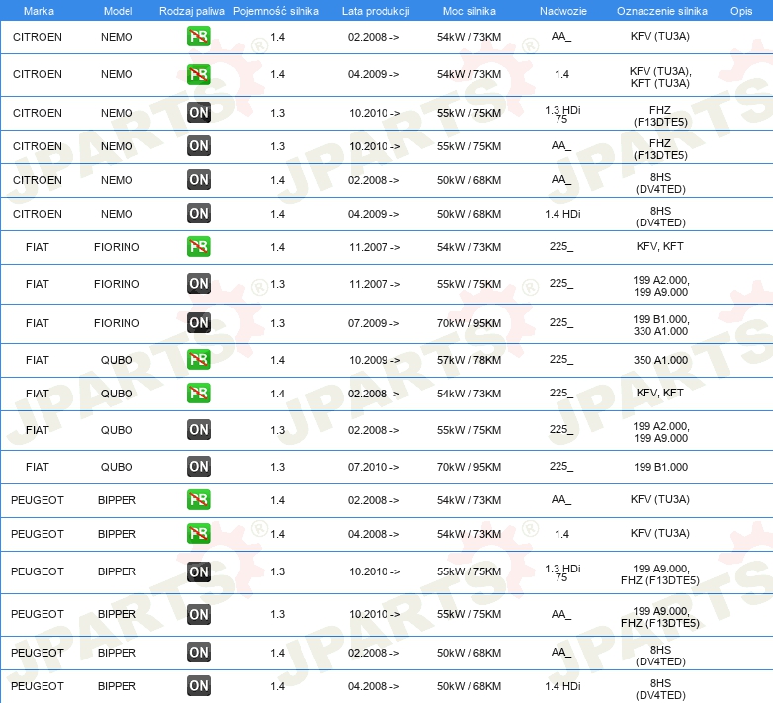
Task: Click diesel ON icon in Fiat Fiorino 95KM row
Action: [198, 323]
